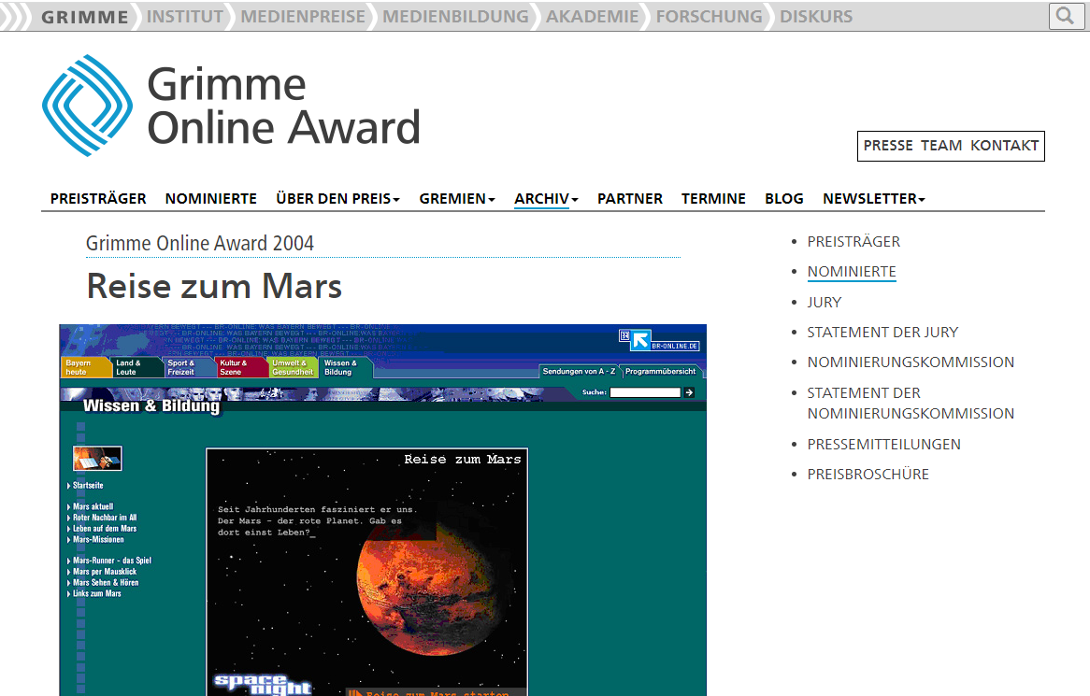
Task: Open NOMINIERTE in the right sidebar list
Action: pyautogui.click(x=852, y=272)
